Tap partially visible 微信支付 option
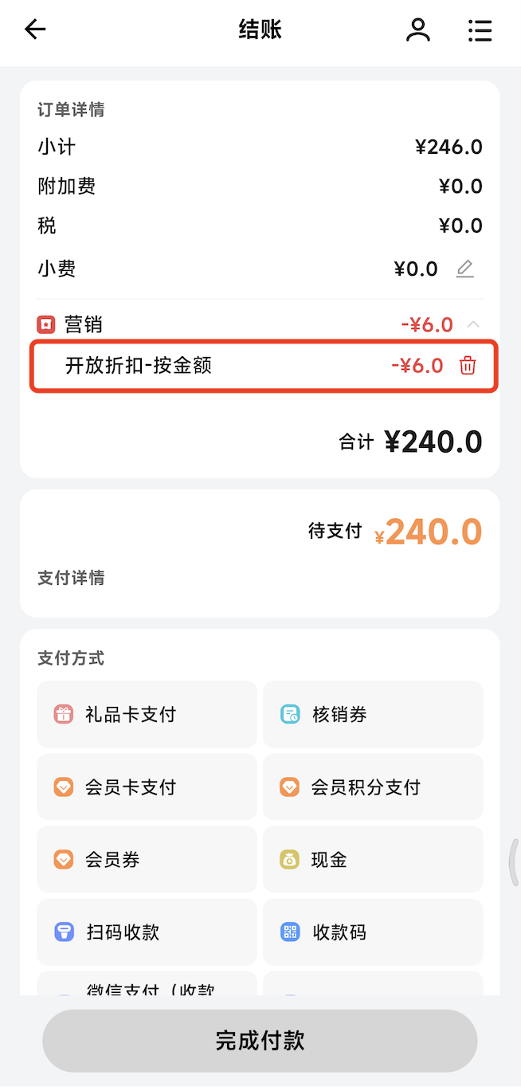The height and width of the screenshot is (1087, 521). coord(147,985)
